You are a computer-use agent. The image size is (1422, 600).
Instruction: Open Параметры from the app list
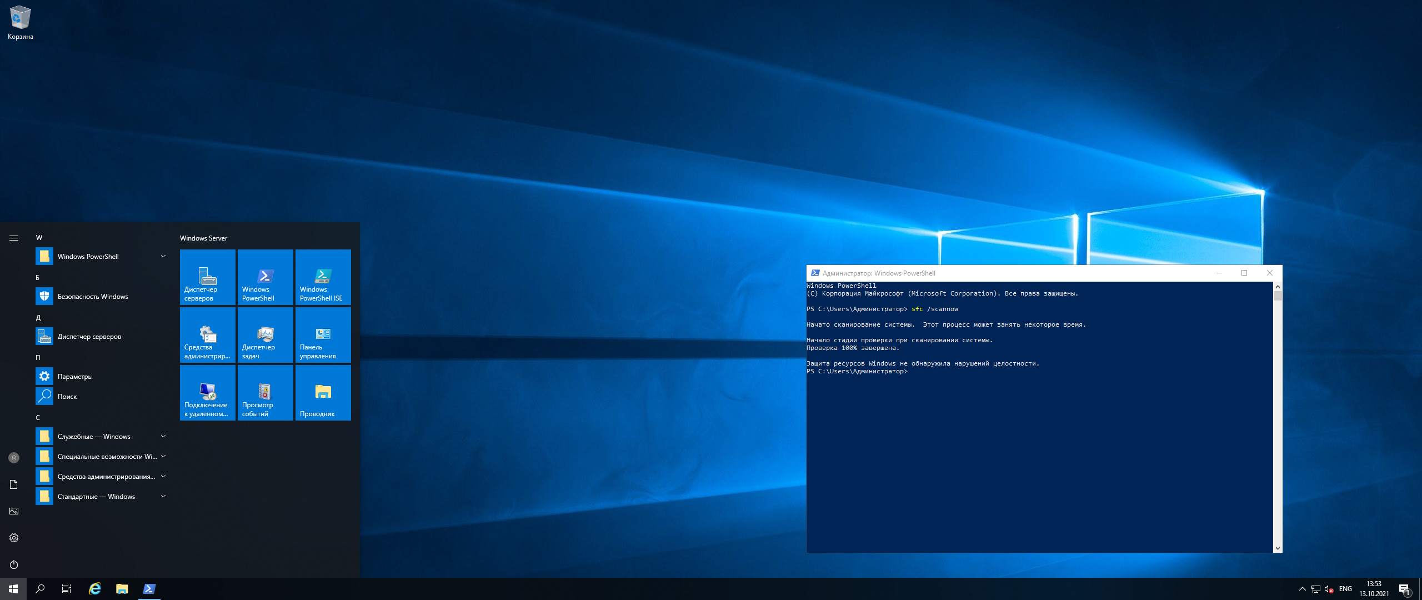pyautogui.click(x=102, y=377)
